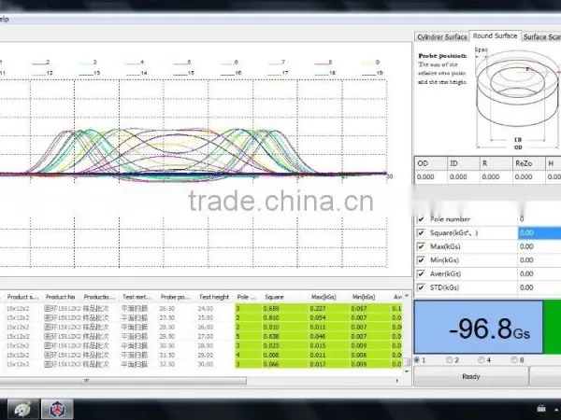This screenshot has width=561, height=420.
Task: Click the Pole number value 0 field
Action: point(539,219)
